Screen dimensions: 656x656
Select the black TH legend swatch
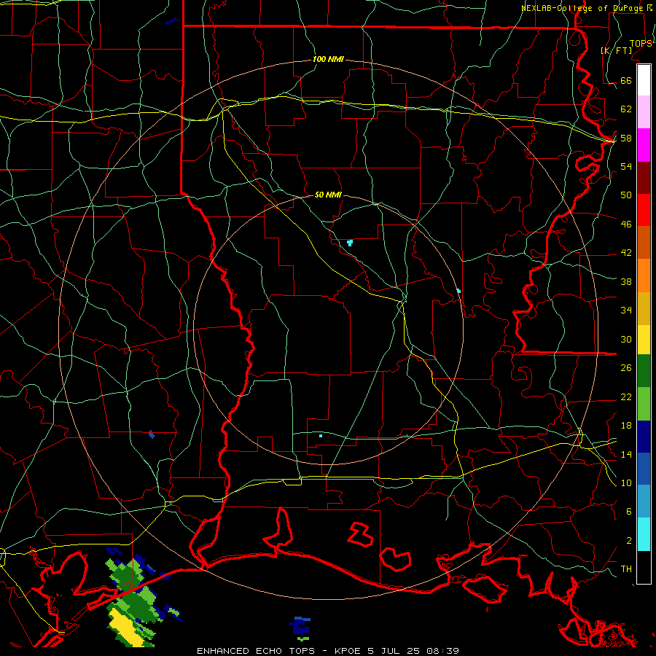click(x=644, y=567)
